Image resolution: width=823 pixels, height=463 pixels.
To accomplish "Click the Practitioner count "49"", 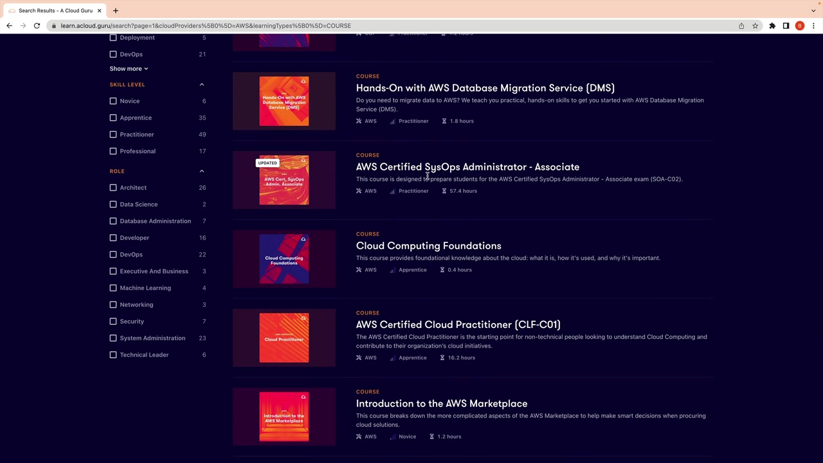I will click(202, 134).
